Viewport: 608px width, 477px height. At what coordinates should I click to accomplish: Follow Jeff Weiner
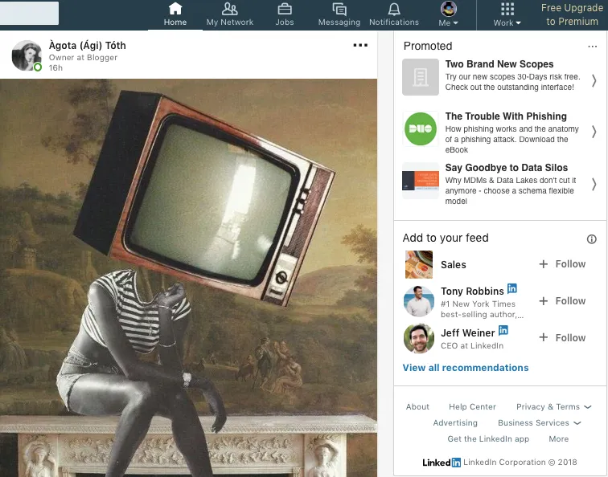562,337
